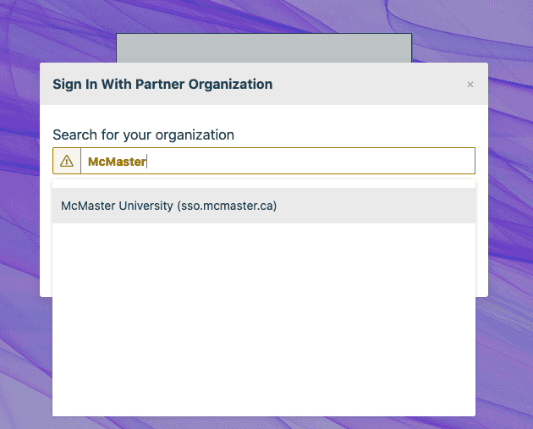Click the word "Partner" in dialog title

click(175, 85)
